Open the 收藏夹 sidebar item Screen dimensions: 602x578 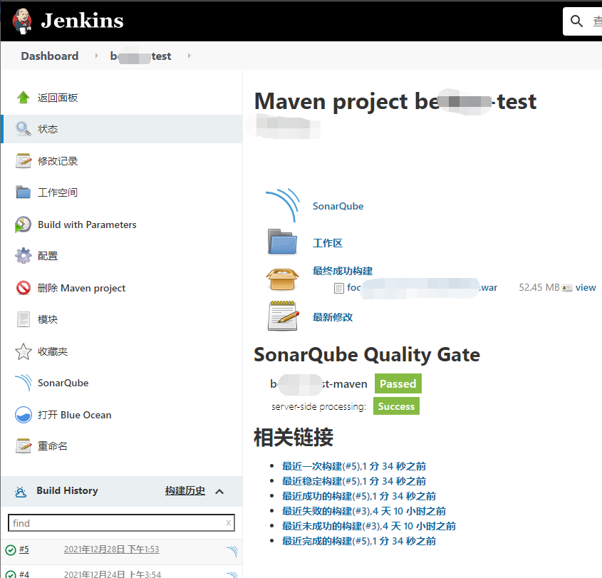pos(53,351)
